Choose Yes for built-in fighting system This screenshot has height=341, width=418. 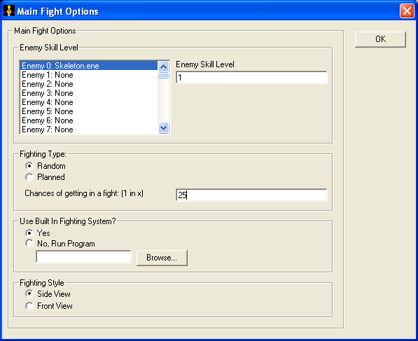pyautogui.click(x=29, y=233)
